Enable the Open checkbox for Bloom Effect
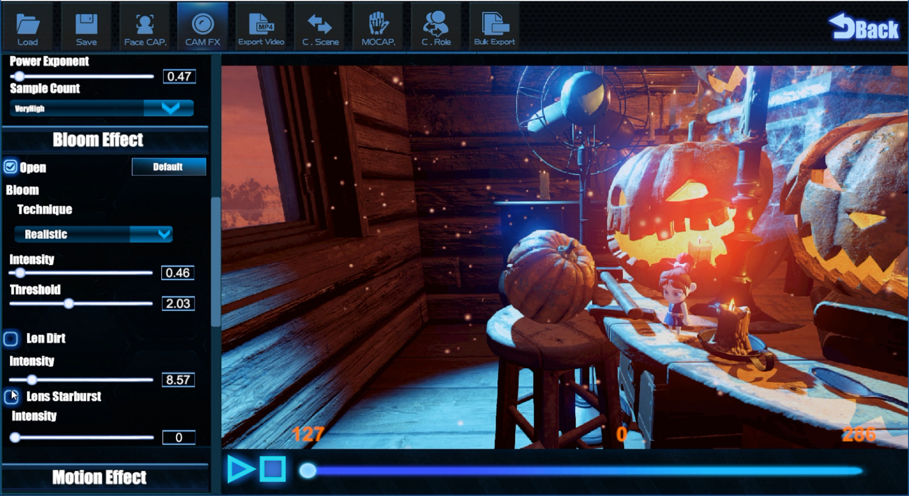The height and width of the screenshot is (496, 909). pyautogui.click(x=10, y=167)
